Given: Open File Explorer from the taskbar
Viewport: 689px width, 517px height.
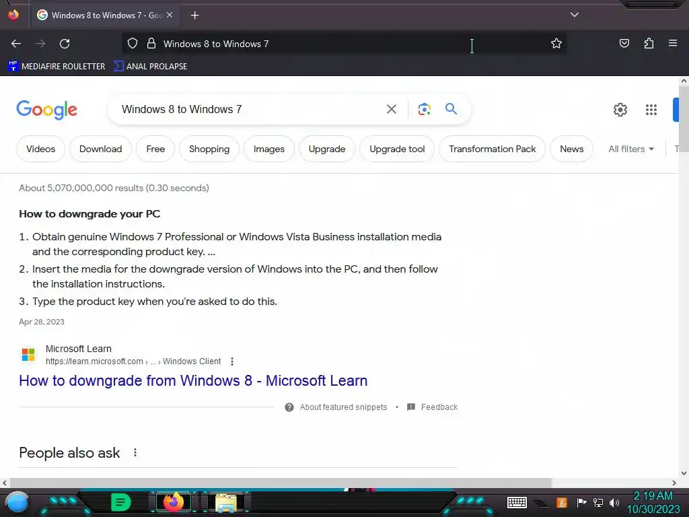Looking at the screenshot, I should click(225, 502).
